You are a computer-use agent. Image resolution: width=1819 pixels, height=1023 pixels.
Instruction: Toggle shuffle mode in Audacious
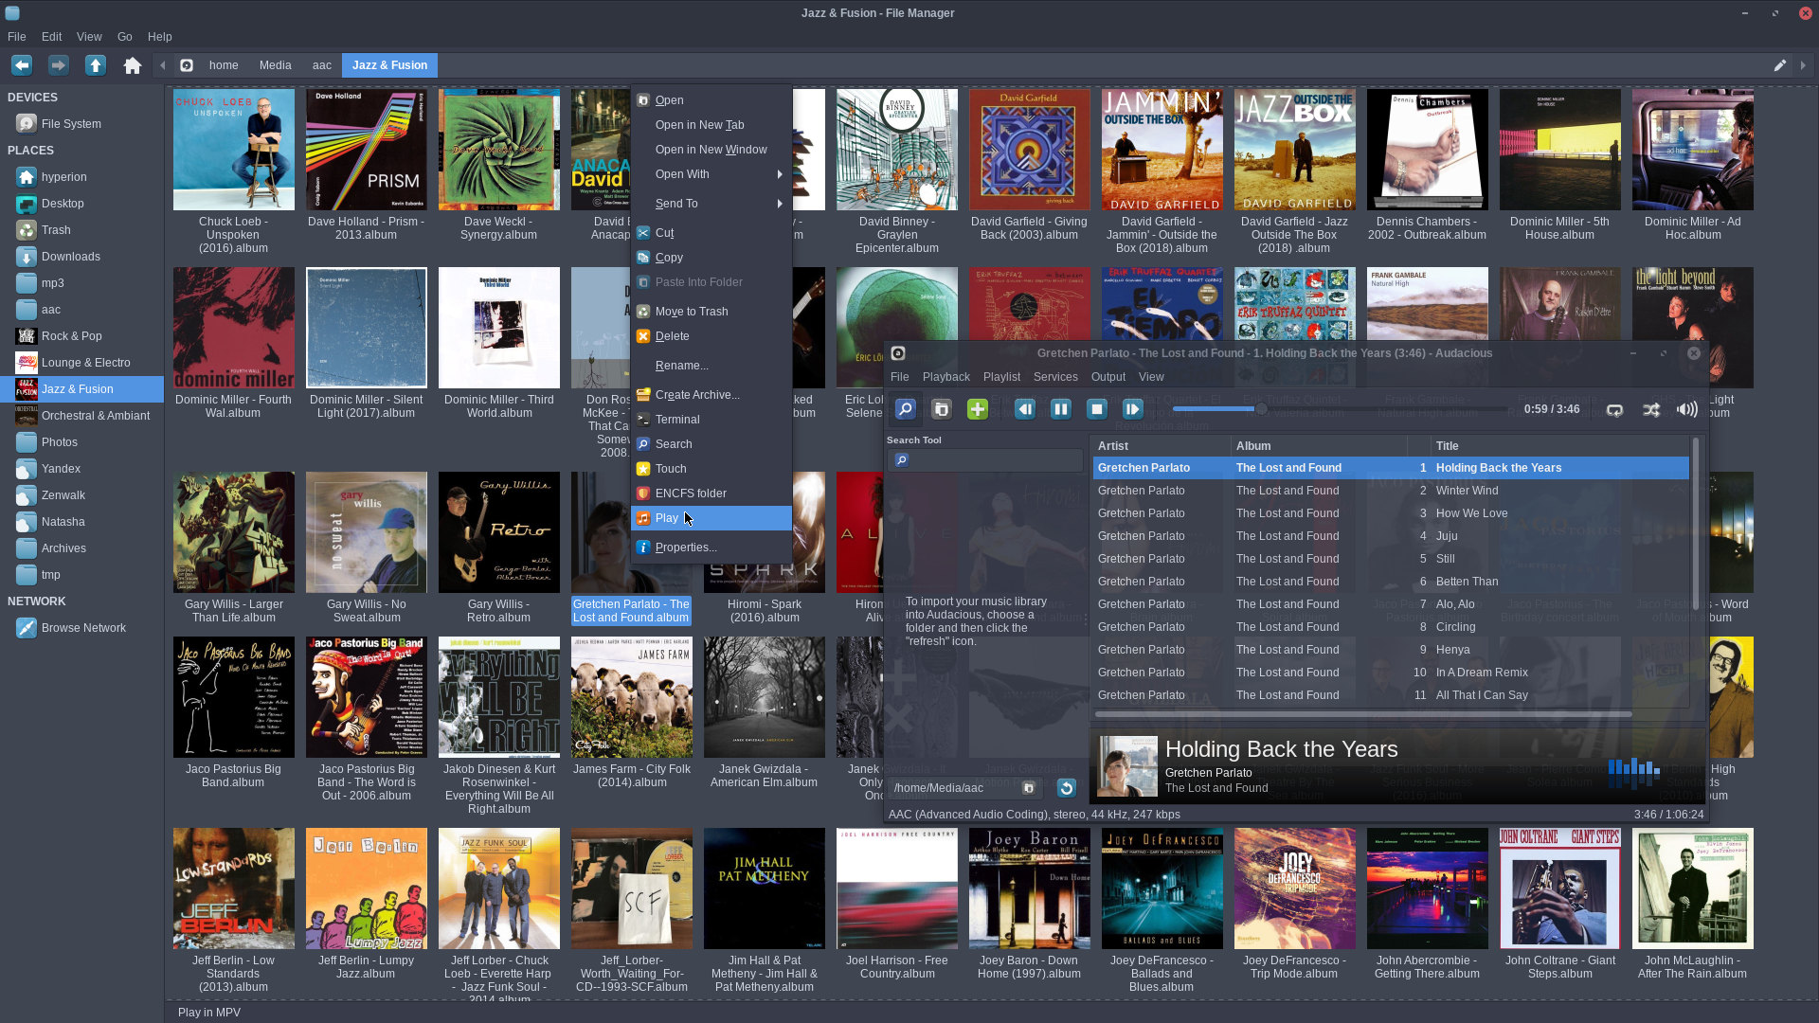coord(1651,409)
